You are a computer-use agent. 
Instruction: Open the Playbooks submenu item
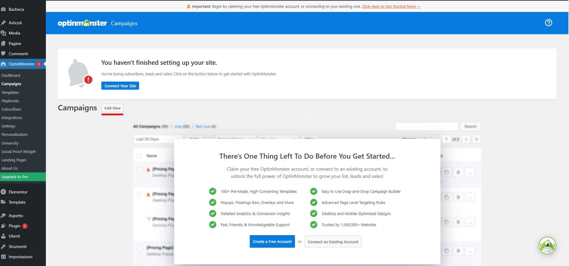coord(10,101)
